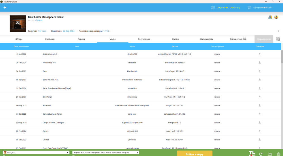Click the Clumps mod name
This screenshot has width=283, height=156.
pos(46,140)
